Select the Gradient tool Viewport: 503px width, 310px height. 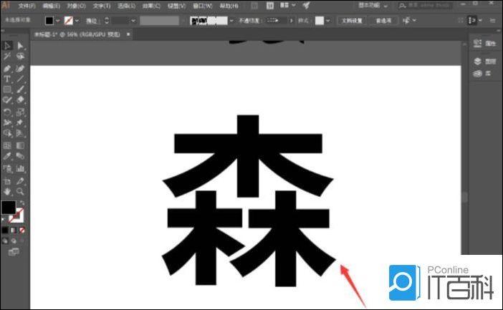click(20, 145)
